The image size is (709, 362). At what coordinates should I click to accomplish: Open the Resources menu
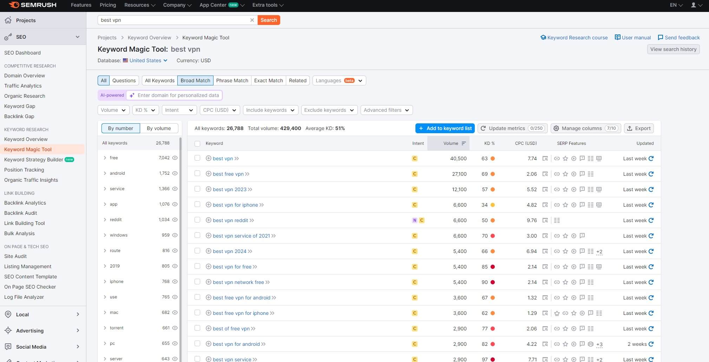(x=139, y=5)
